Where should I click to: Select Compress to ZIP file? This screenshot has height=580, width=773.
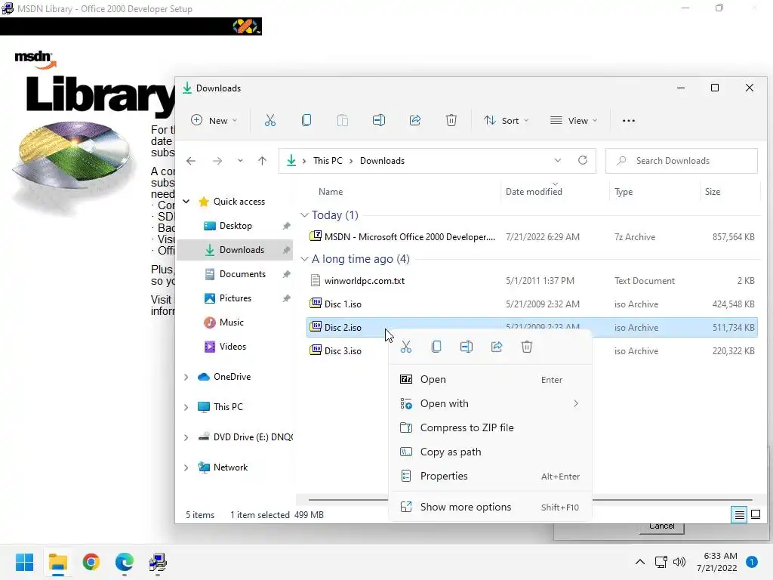(x=491, y=427)
